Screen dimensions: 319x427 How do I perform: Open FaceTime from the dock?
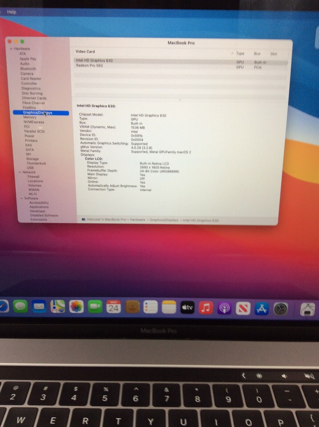tap(95, 307)
